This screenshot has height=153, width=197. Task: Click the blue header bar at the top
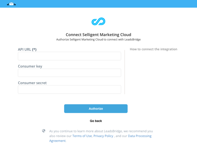pyautogui.click(x=99, y=4)
